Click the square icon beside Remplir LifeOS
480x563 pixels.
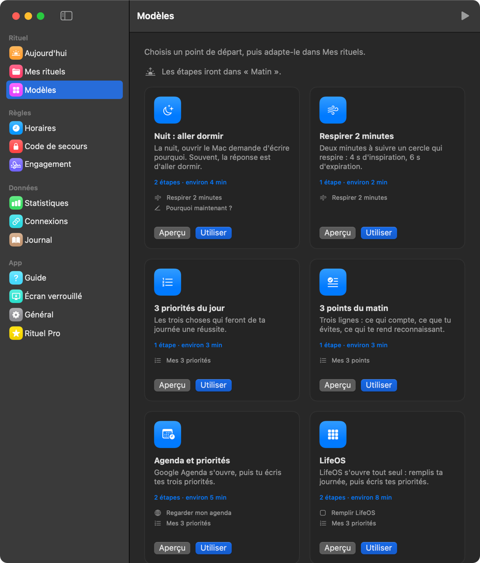[x=323, y=513]
